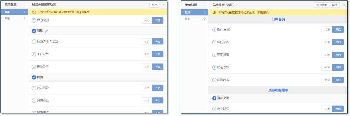Close the 班级外配置移动端 dialog with the X
Screen dimensions: 350x116
tap(164, 5)
